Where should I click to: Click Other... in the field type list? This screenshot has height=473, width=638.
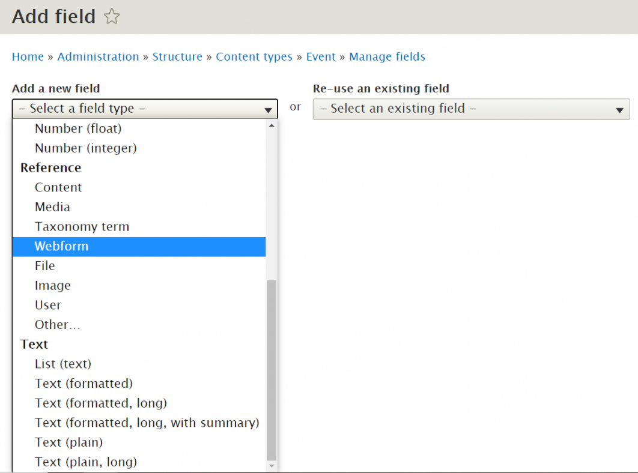(57, 324)
